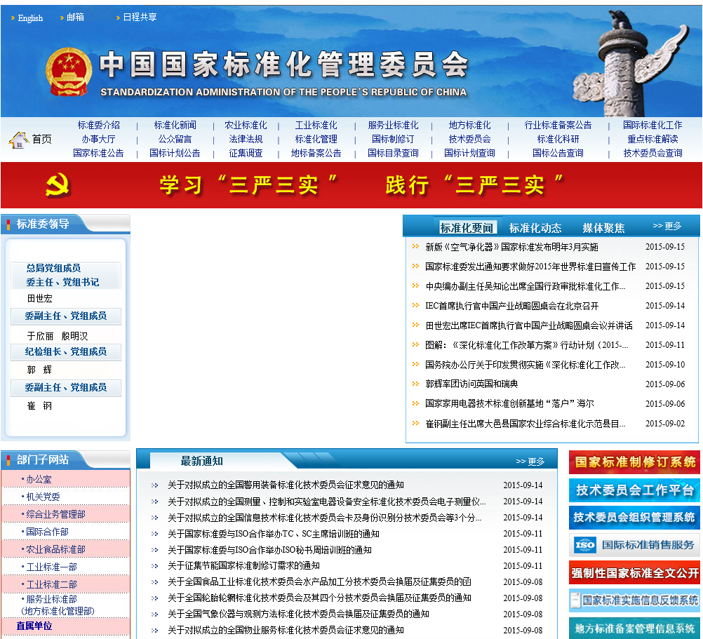Open the English version link
The image size is (703, 639).
pos(30,18)
